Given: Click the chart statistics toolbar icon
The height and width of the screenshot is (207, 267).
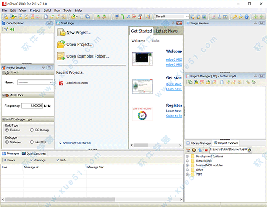Looking at the screenshot, I should pyautogui.click(x=225, y=17).
